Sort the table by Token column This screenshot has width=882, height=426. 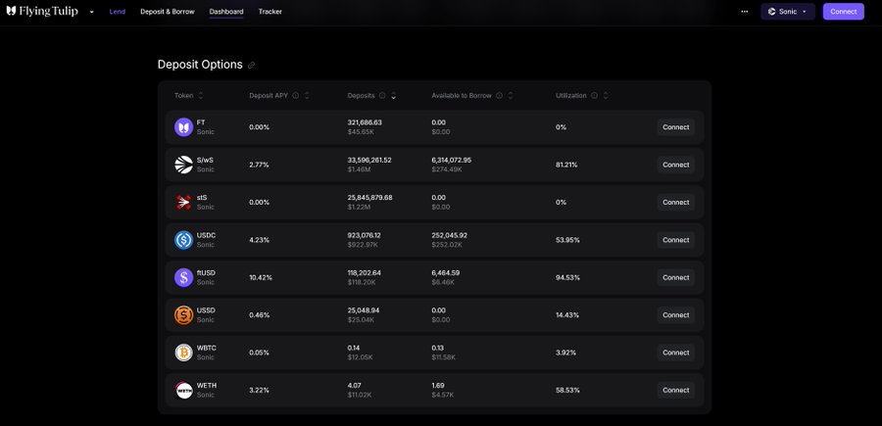[x=201, y=96]
